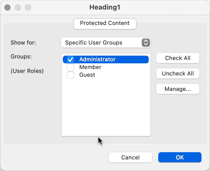Click the gray zoom window button
The width and height of the screenshot is (210, 171).
pyautogui.click(x=28, y=7)
